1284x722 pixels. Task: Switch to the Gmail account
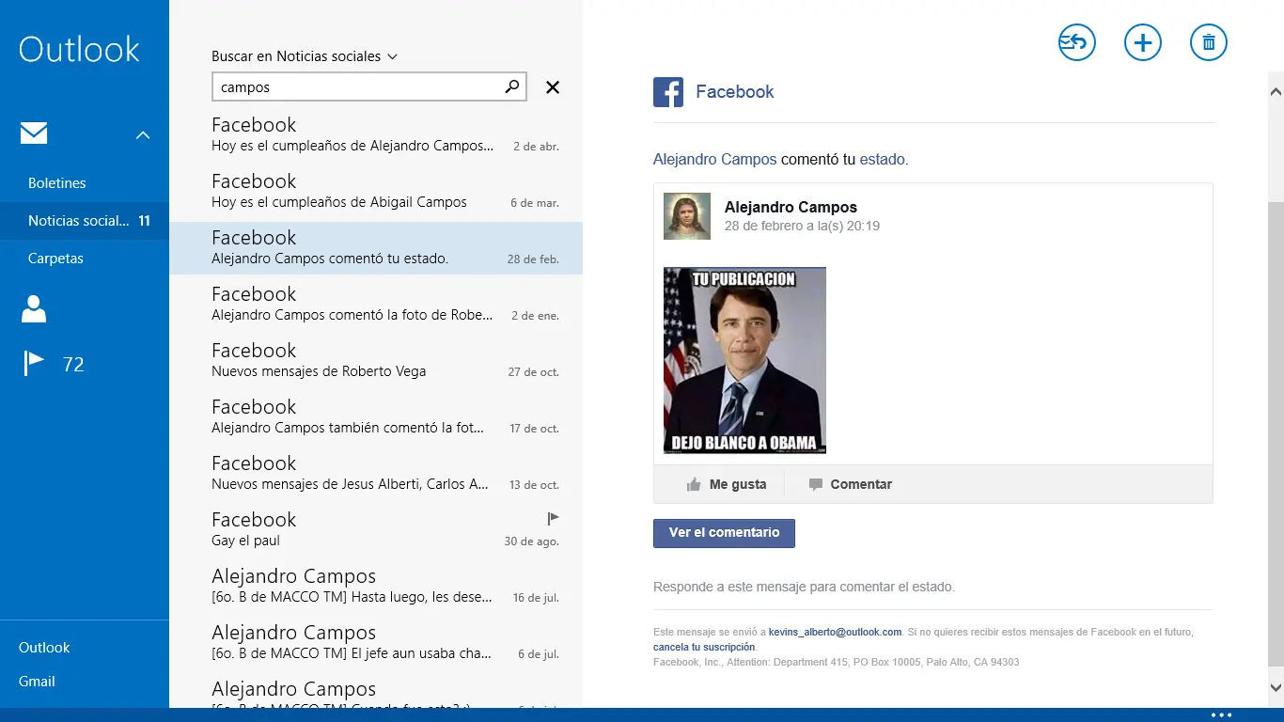point(37,681)
